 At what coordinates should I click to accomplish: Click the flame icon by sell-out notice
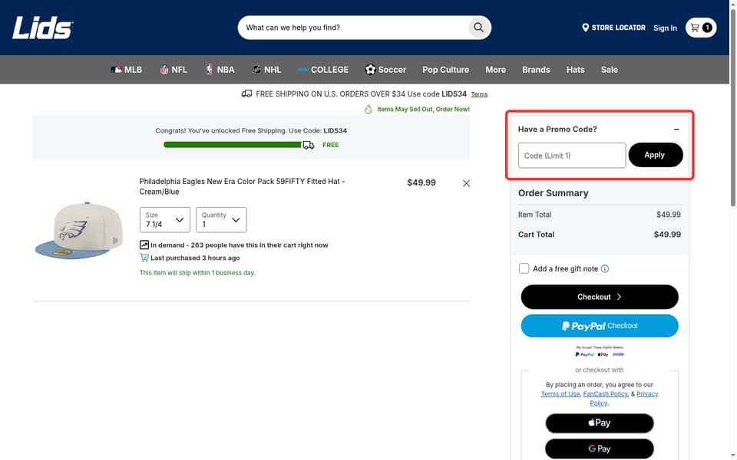pos(368,109)
